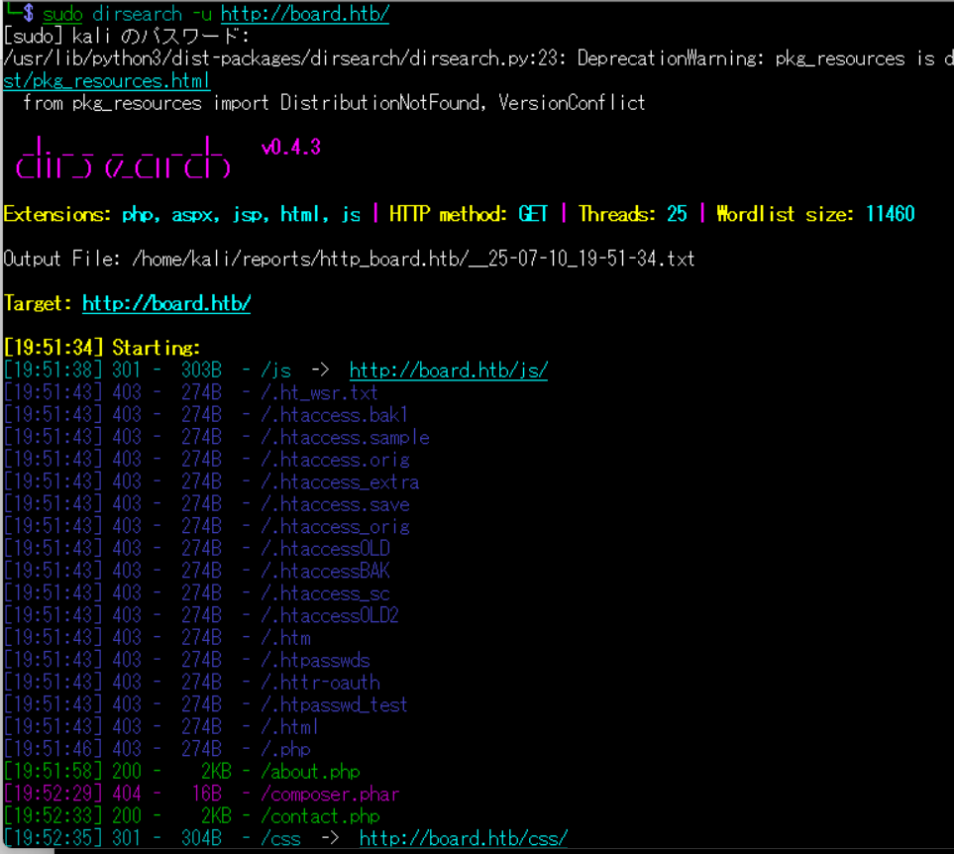Click the /.htaccess.bak1 result path
The image size is (954, 854).
pyautogui.click(x=335, y=414)
